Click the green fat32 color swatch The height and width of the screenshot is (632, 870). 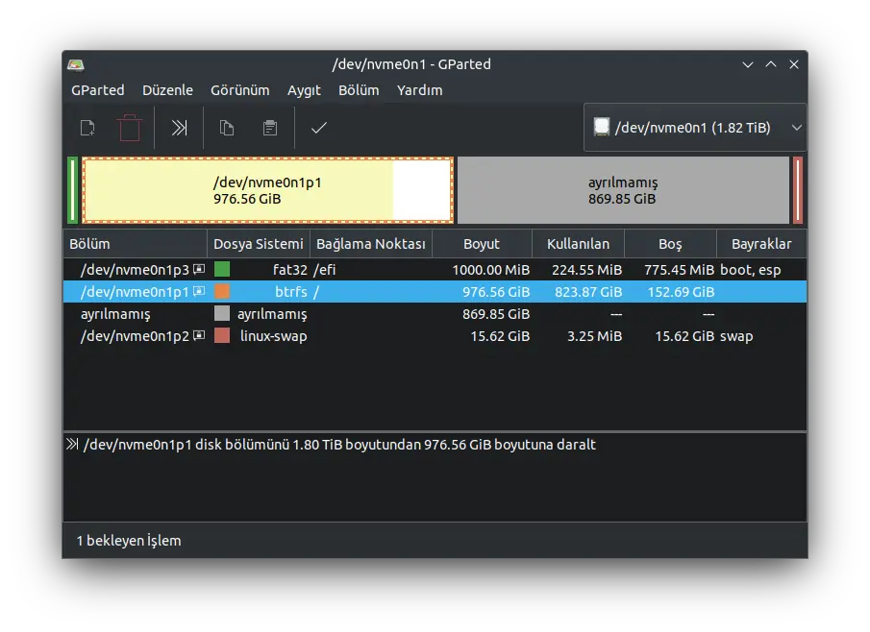pos(222,270)
